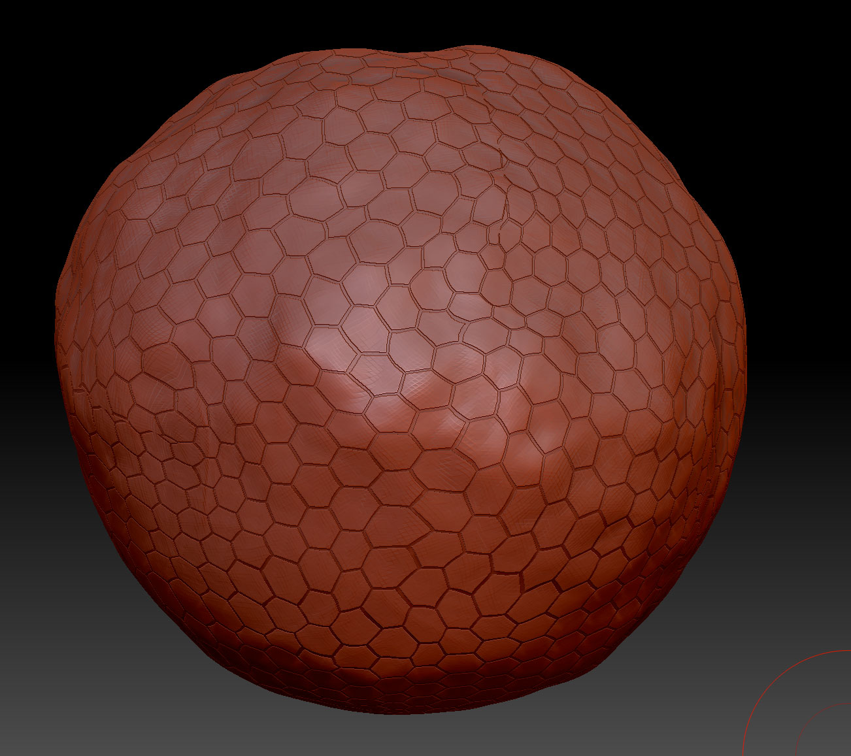
Task: Click the red hexagon-patterned sculpted sphere
Action: tap(400, 379)
